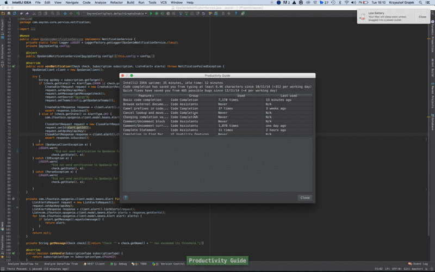The image size is (435, 272).
Task: Open the 5: Debug tool window tab
Action: [119, 264]
